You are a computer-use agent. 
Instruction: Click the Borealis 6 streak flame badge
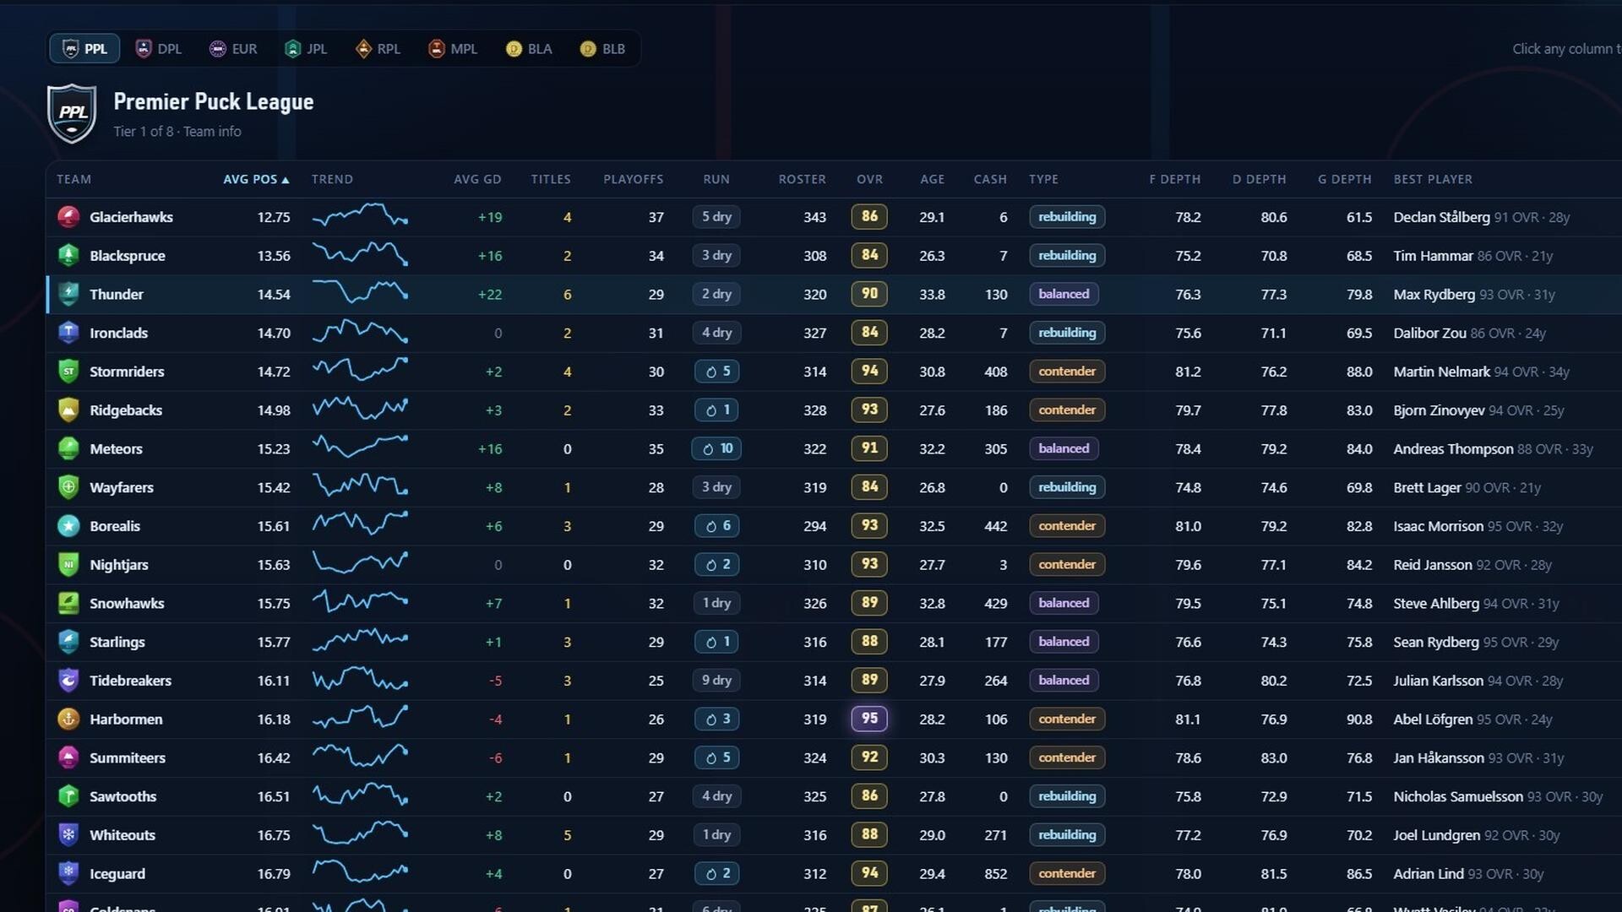[717, 526]
